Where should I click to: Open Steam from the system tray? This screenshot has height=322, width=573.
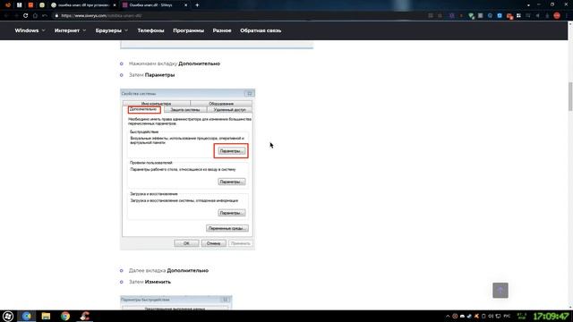coord(469,316)
